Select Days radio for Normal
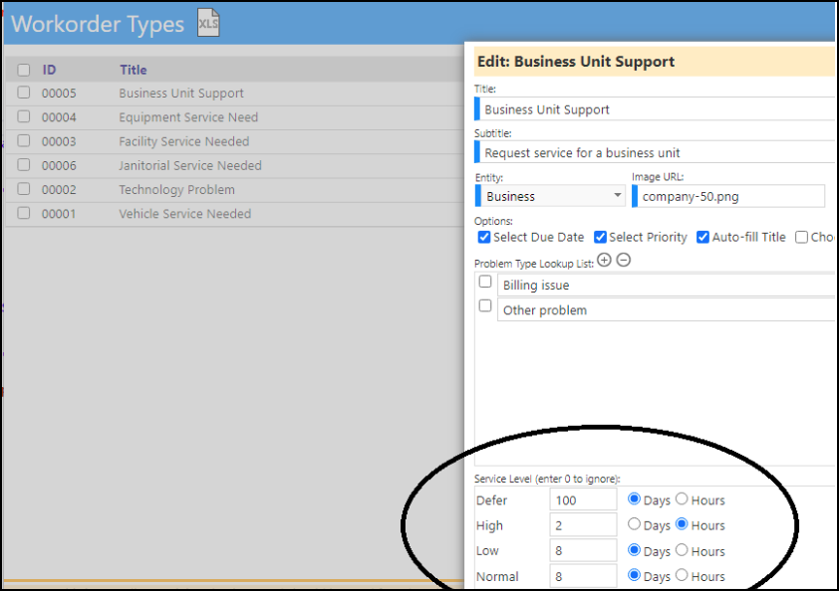The width and height of the screenshot is (839, 591). (634, 575)
